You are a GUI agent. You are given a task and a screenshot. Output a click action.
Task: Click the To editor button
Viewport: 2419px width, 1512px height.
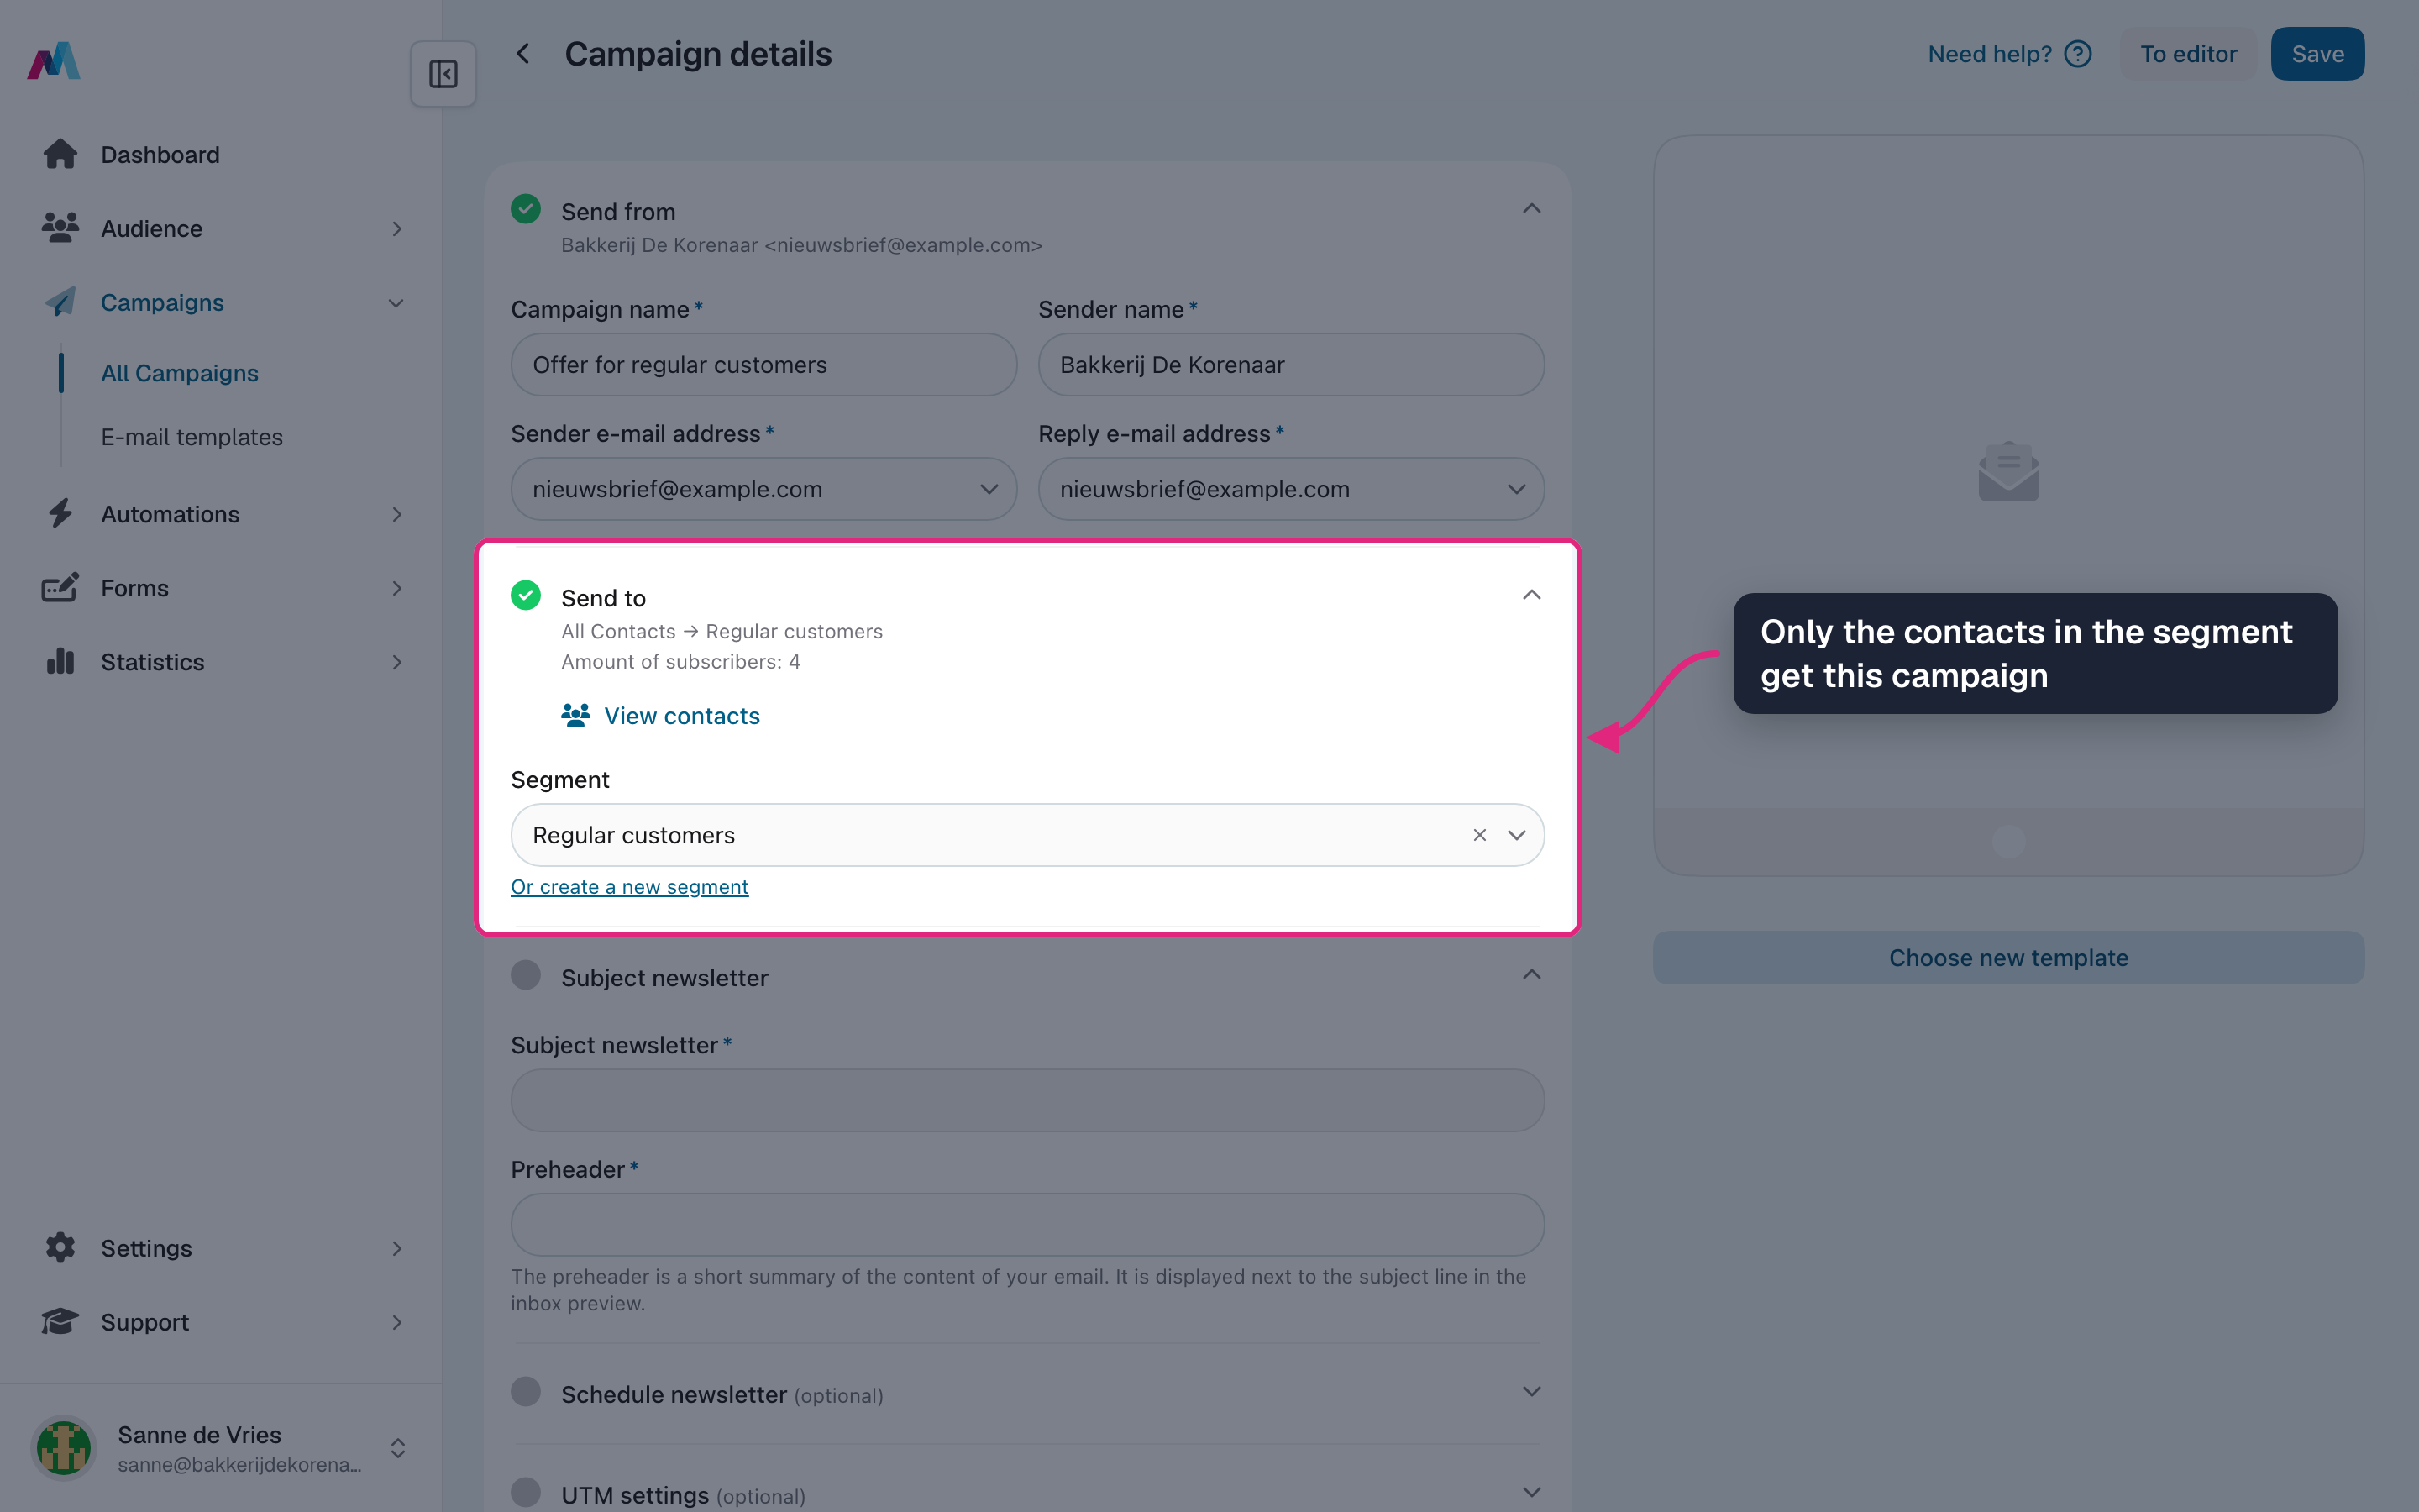[x=2188, y=54]
